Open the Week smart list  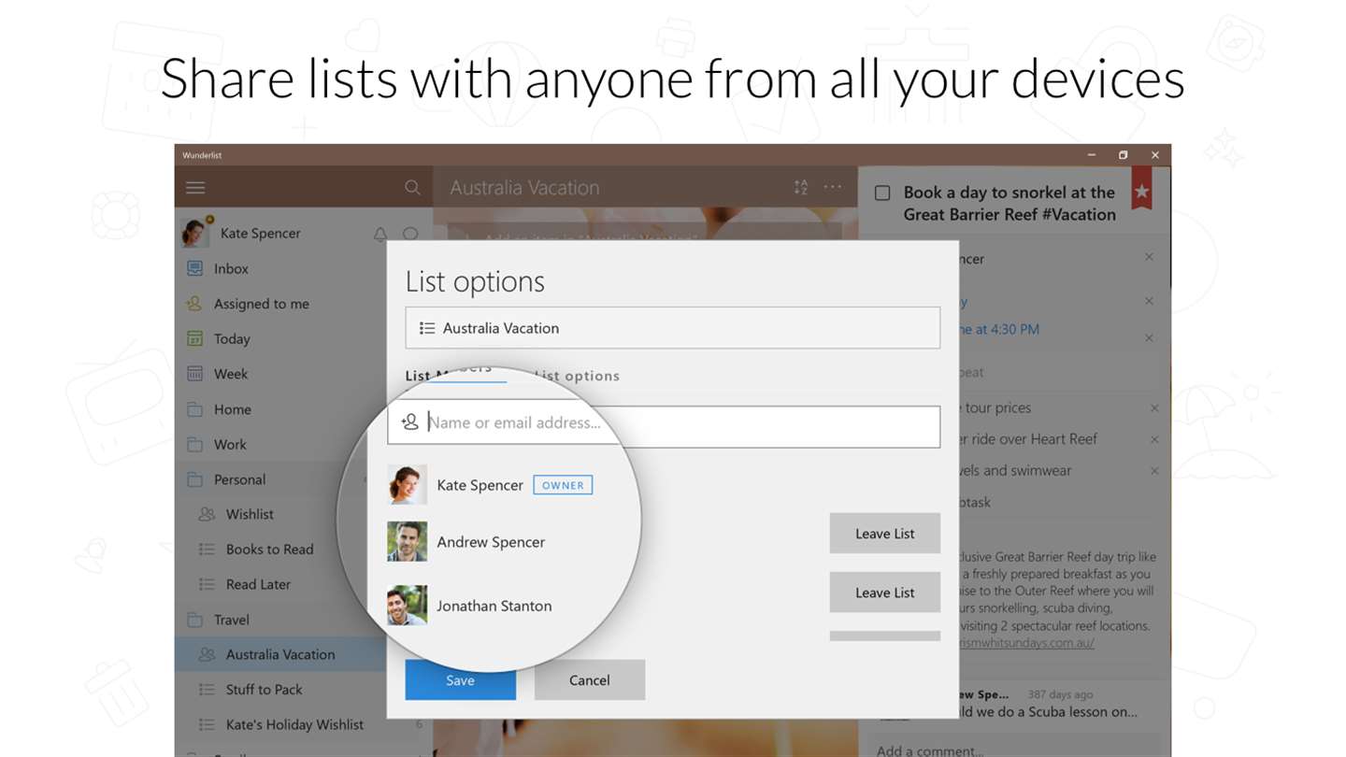(x=231, y=374)
